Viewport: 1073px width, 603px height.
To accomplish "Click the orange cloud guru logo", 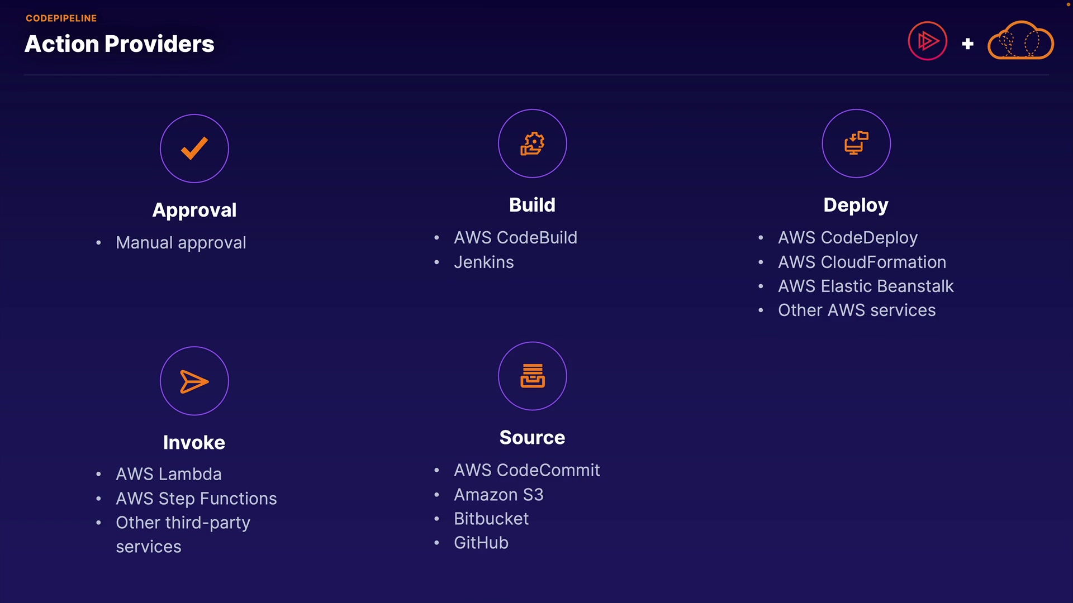I will 1020,41.
